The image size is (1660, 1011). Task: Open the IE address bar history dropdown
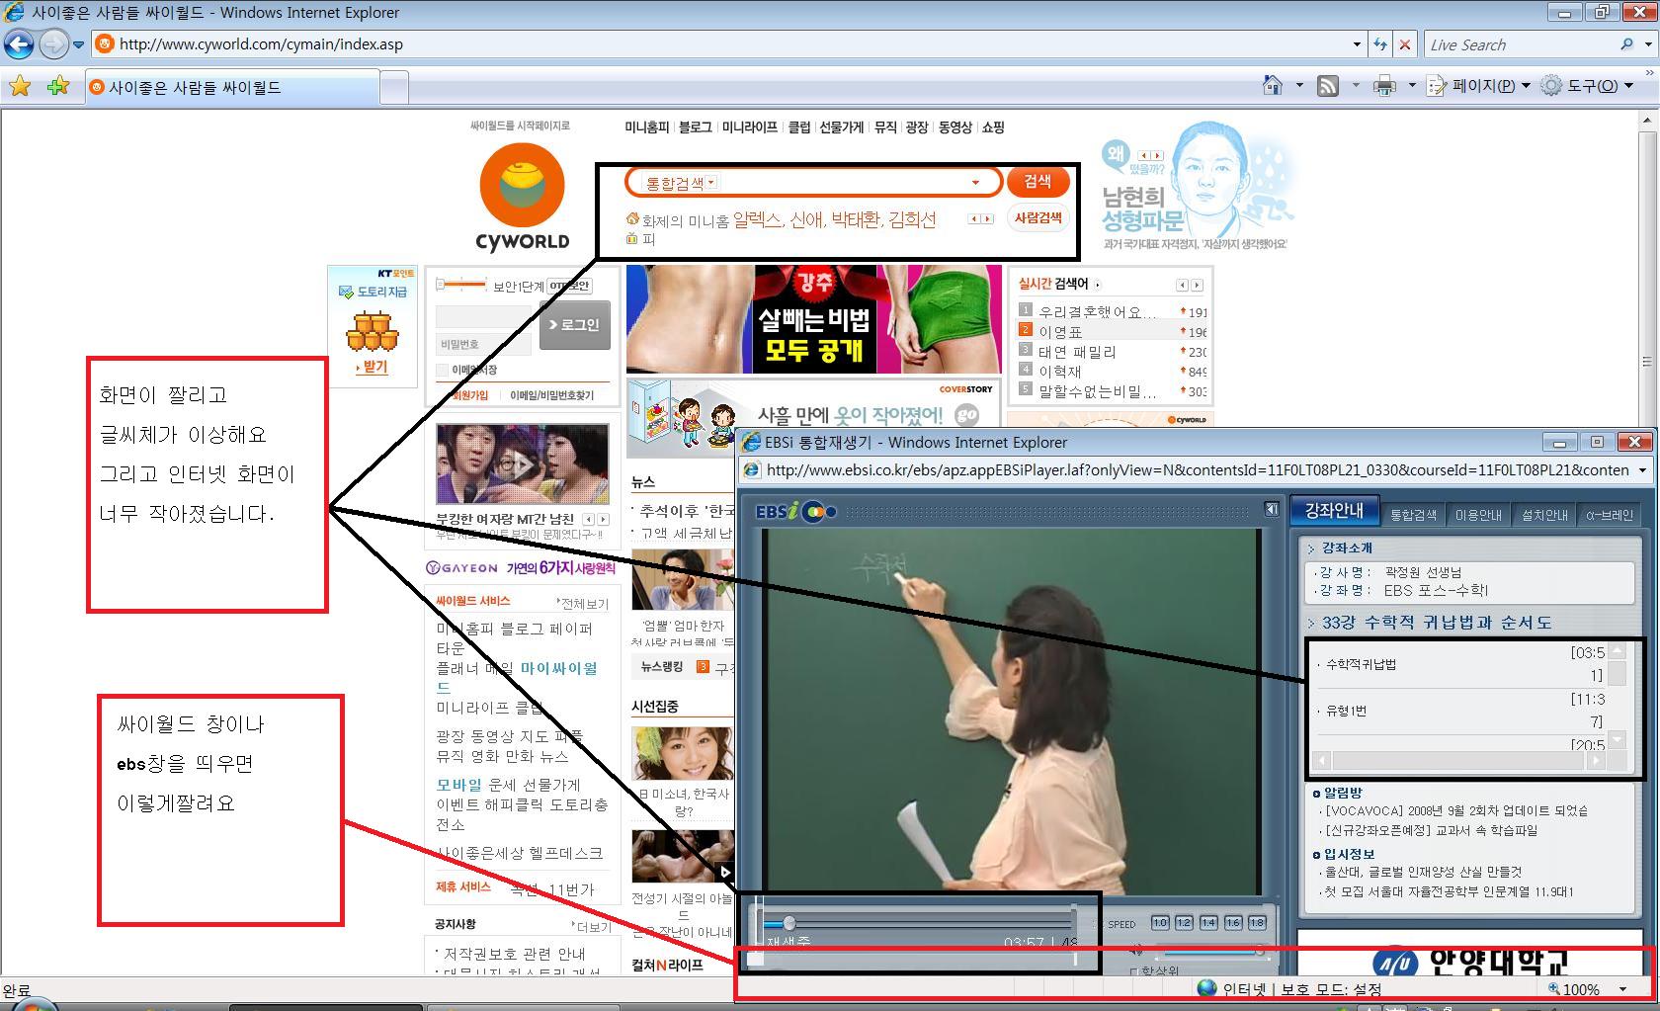pos(1357,44)
